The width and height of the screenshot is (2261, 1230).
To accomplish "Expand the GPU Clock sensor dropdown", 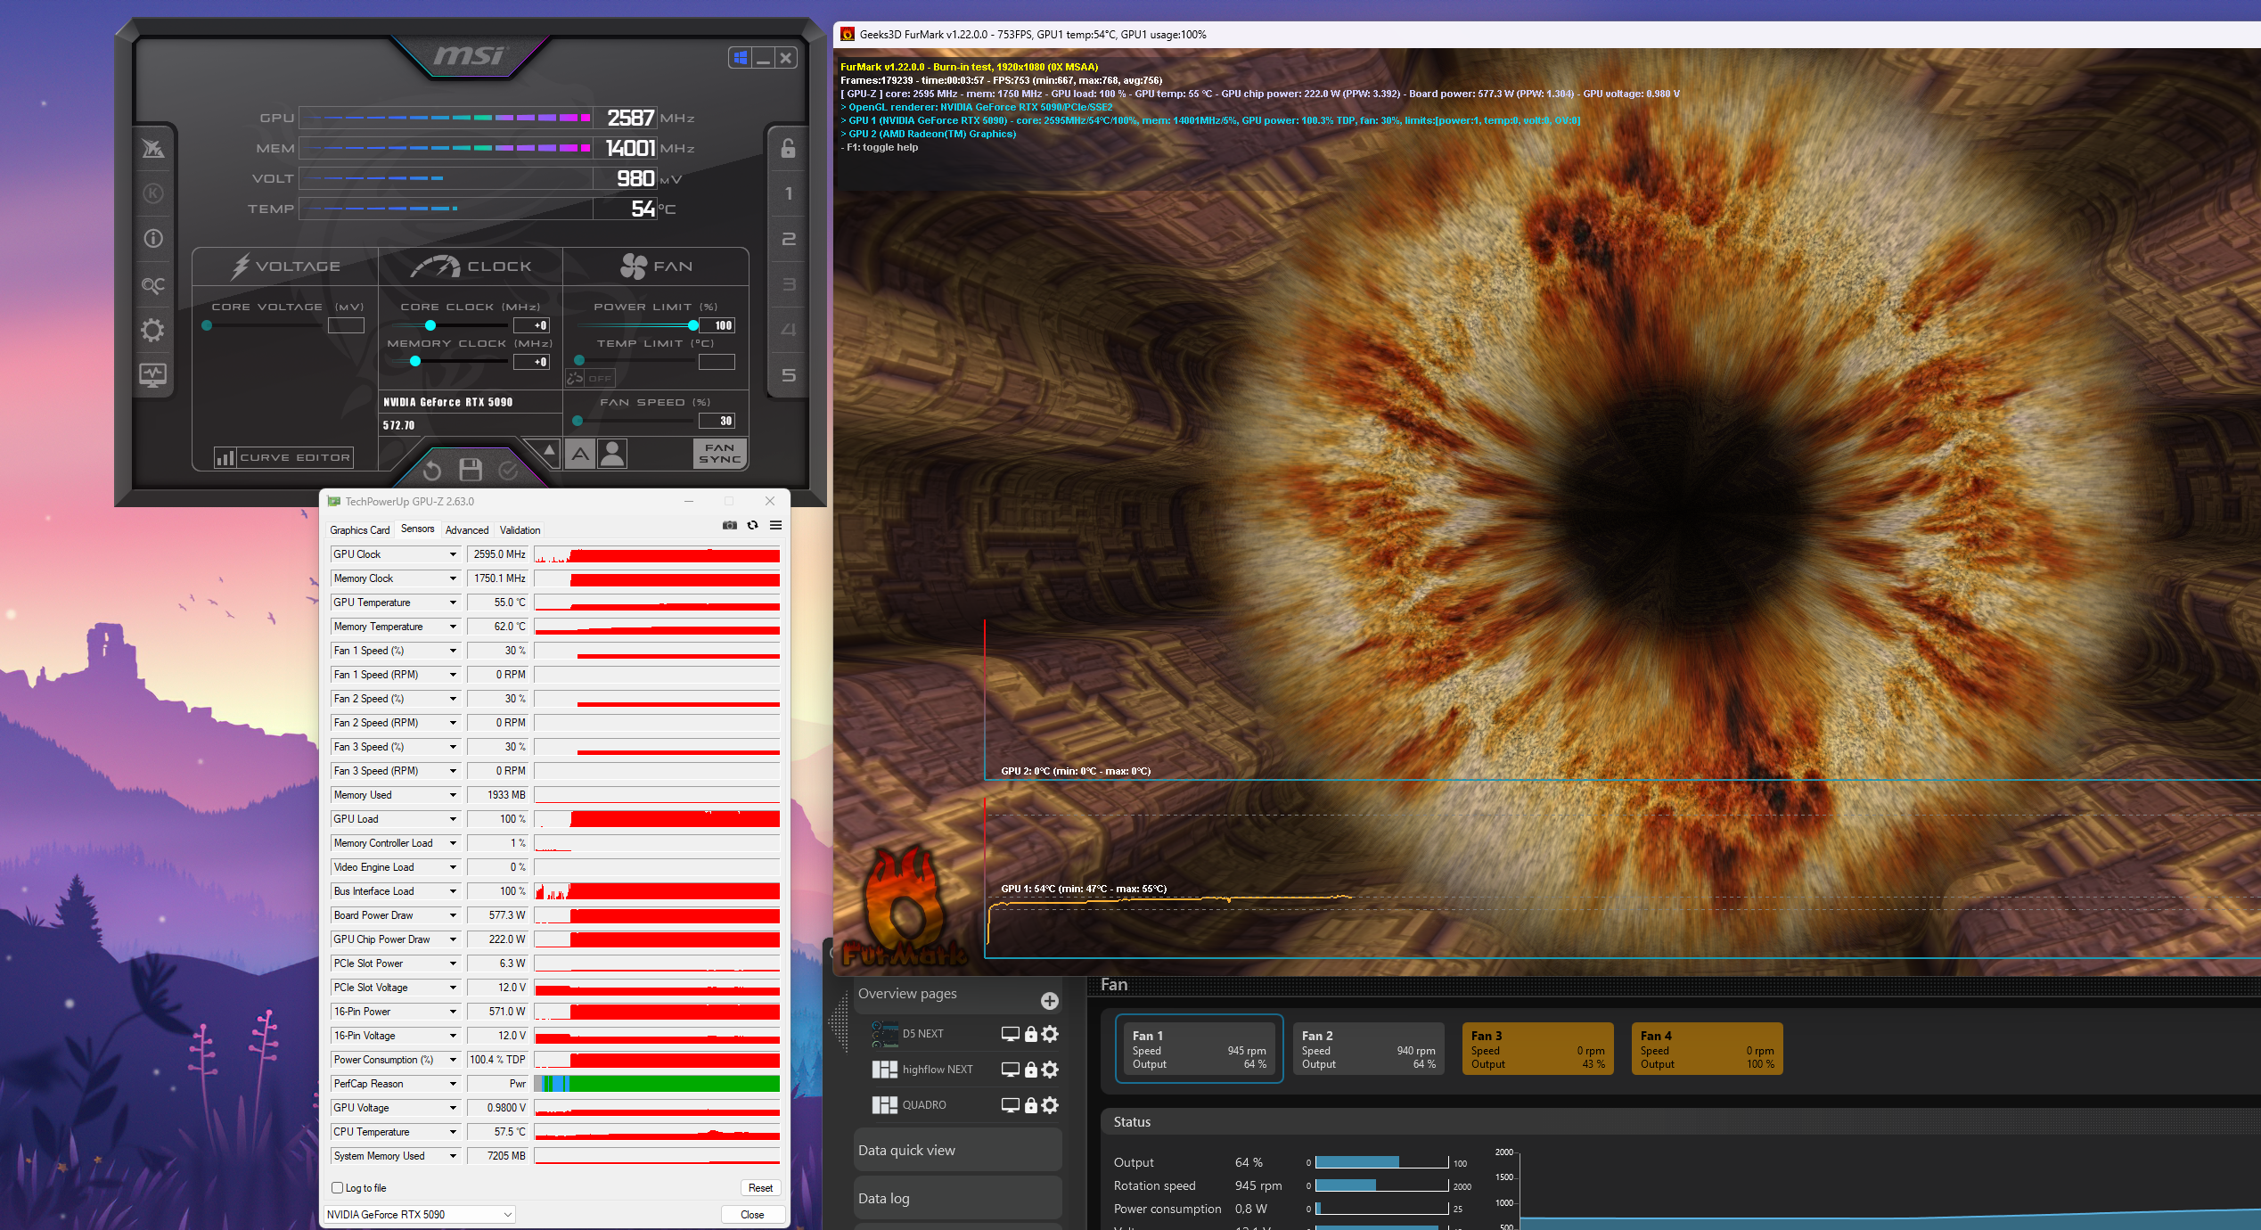I will point(453,554).
